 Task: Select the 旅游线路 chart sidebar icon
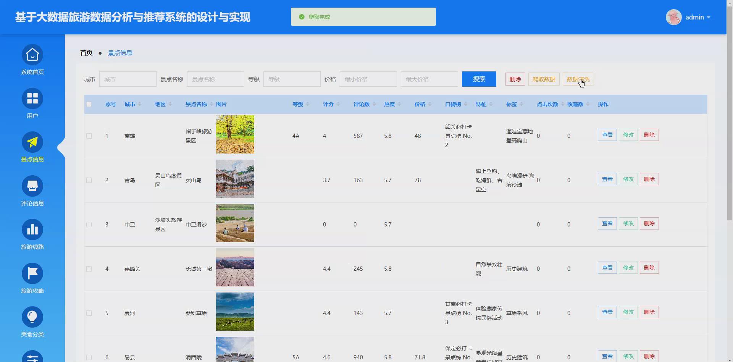click(32, 229)
